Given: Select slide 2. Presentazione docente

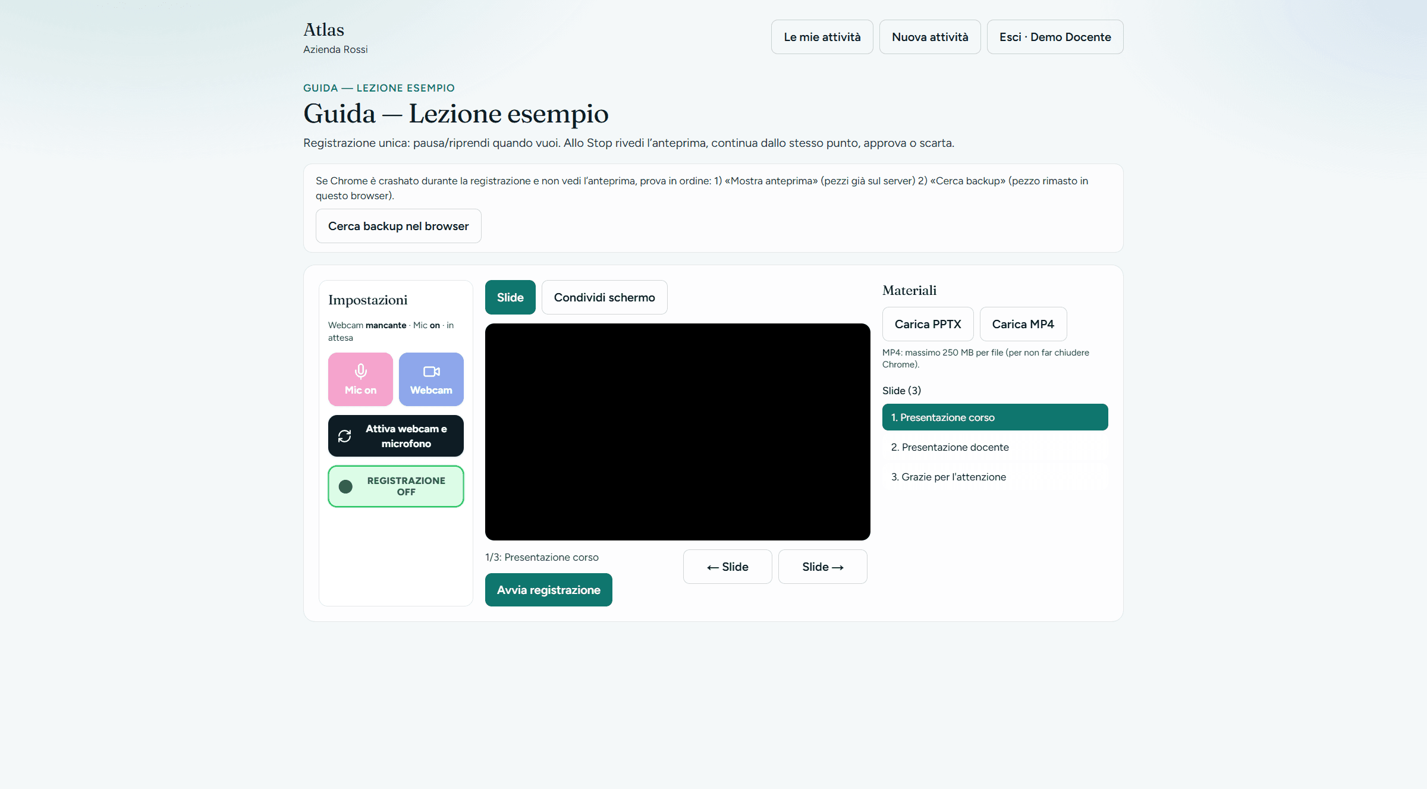Looking at the screenshot, I should point(995,447).
